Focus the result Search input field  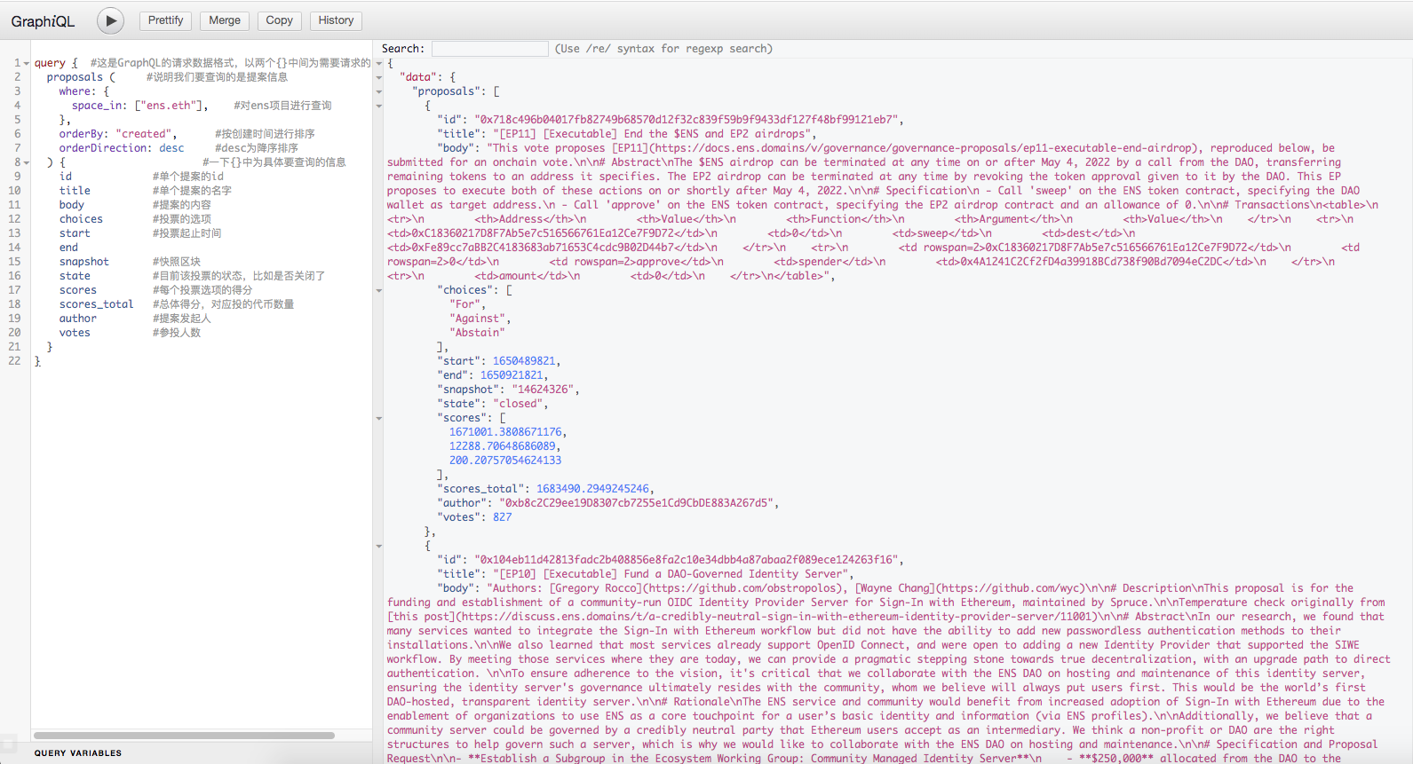click(x=489, y=49)
